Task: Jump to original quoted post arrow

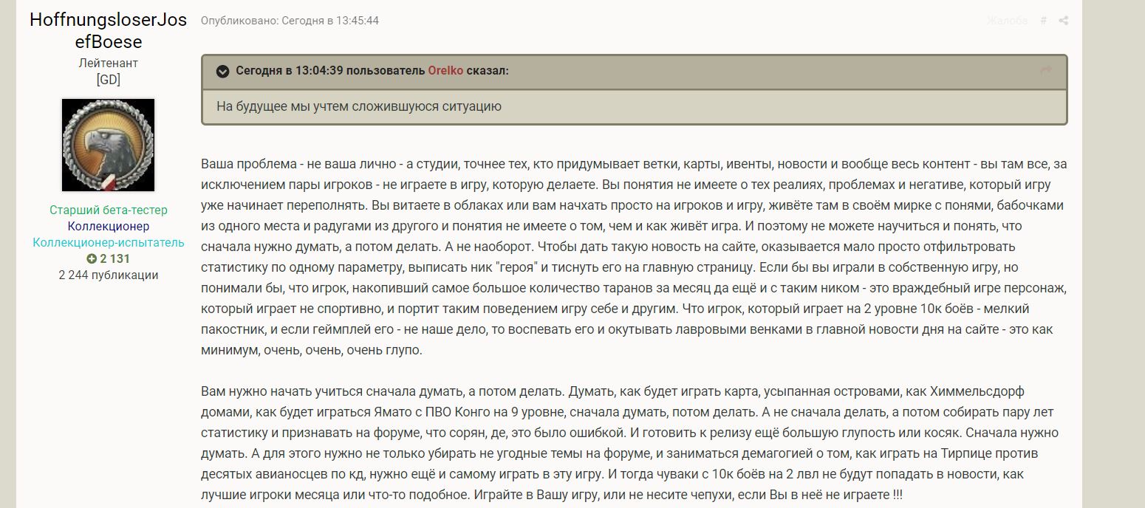Action: pos(1045,71)
